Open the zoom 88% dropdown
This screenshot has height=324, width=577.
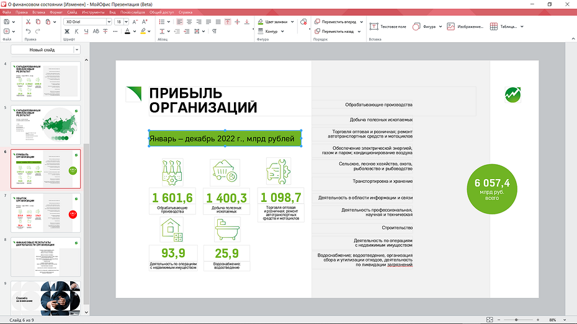tap(565, 320)
